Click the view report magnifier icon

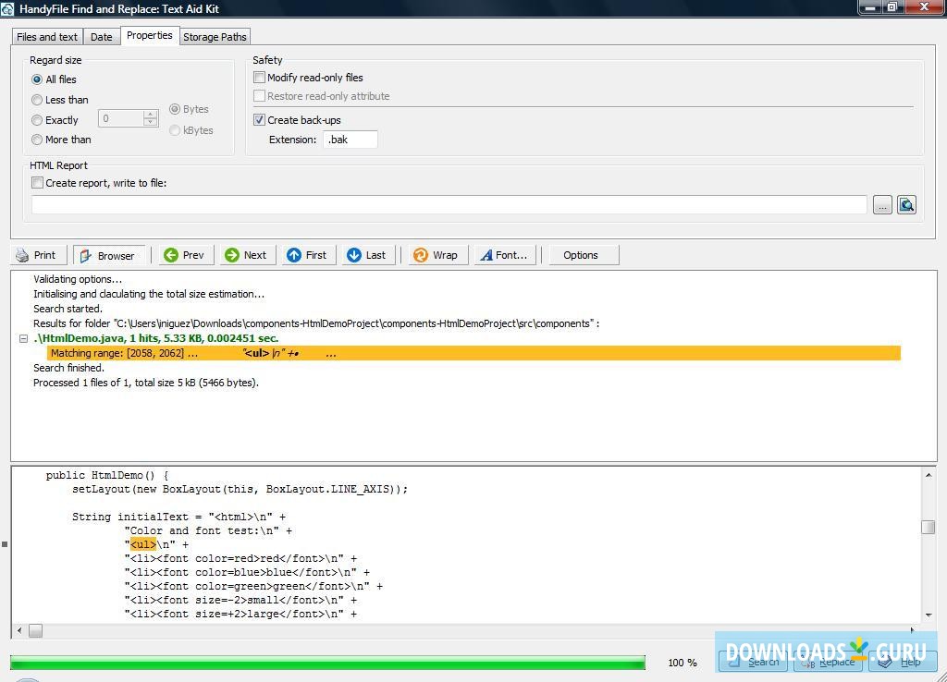point(906,205)
